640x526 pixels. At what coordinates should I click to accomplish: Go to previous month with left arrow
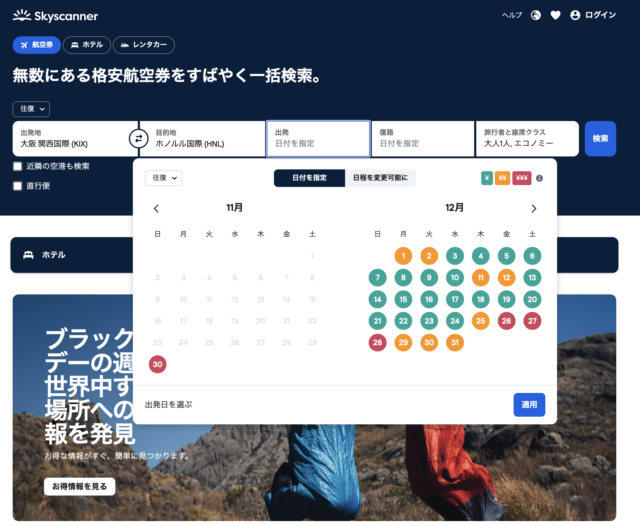click(156, 208)
